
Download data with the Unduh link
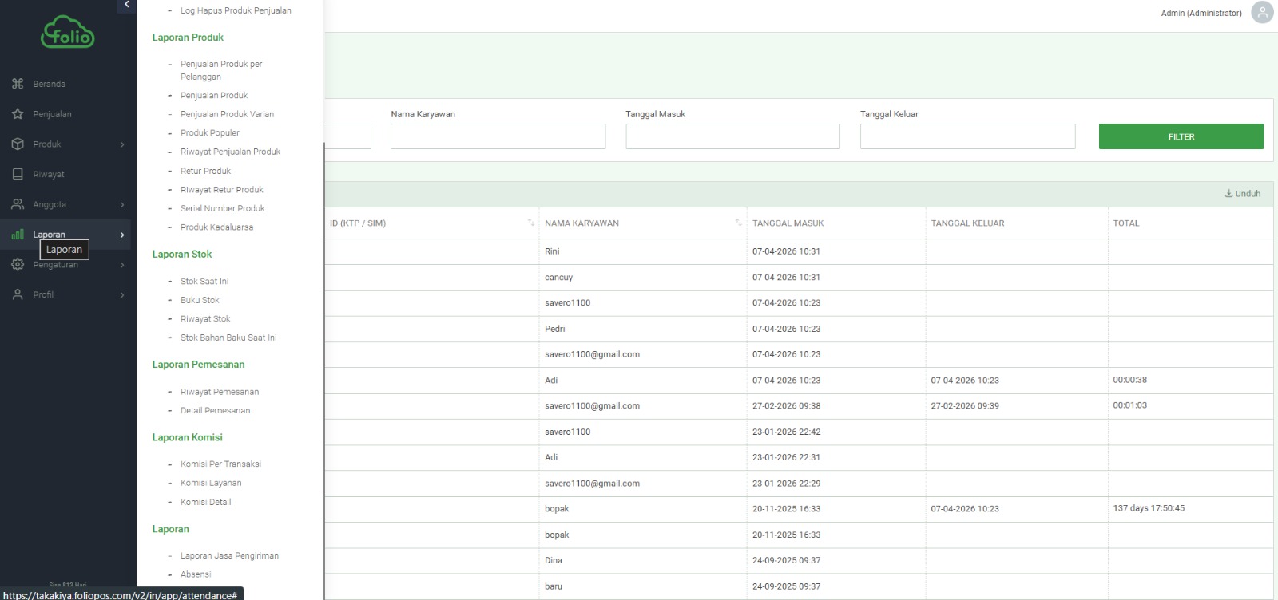[1242, 194]
